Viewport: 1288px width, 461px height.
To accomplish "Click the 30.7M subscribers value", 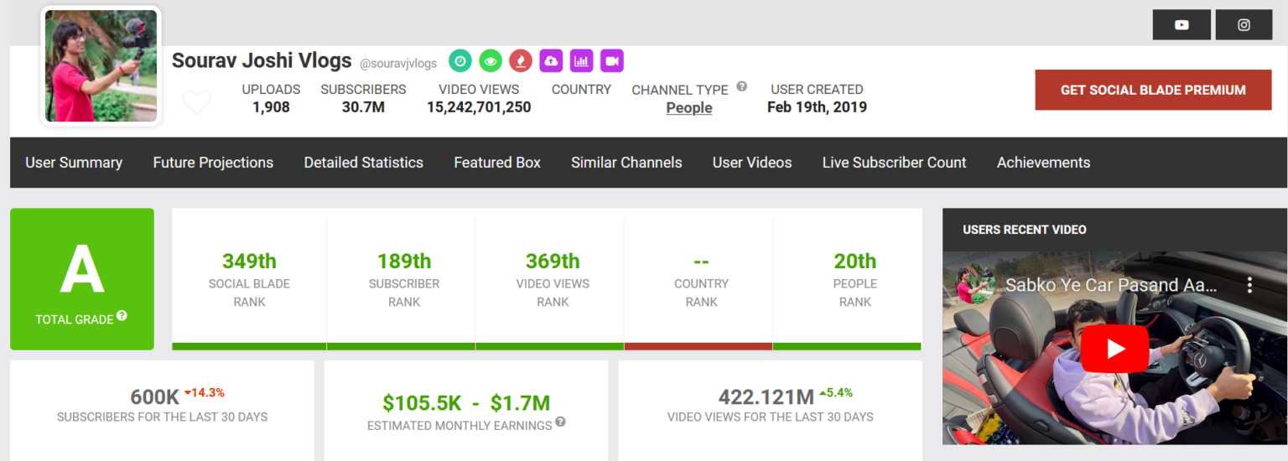I will pos(363,107).
